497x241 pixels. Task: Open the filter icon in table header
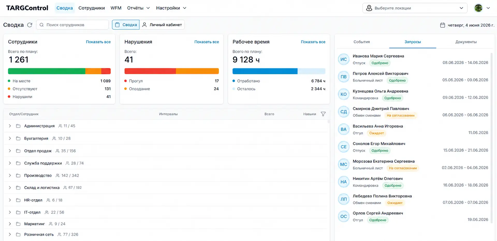tap(323, 114)
